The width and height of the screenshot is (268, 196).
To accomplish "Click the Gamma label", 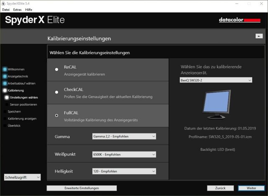I will 62,137.
